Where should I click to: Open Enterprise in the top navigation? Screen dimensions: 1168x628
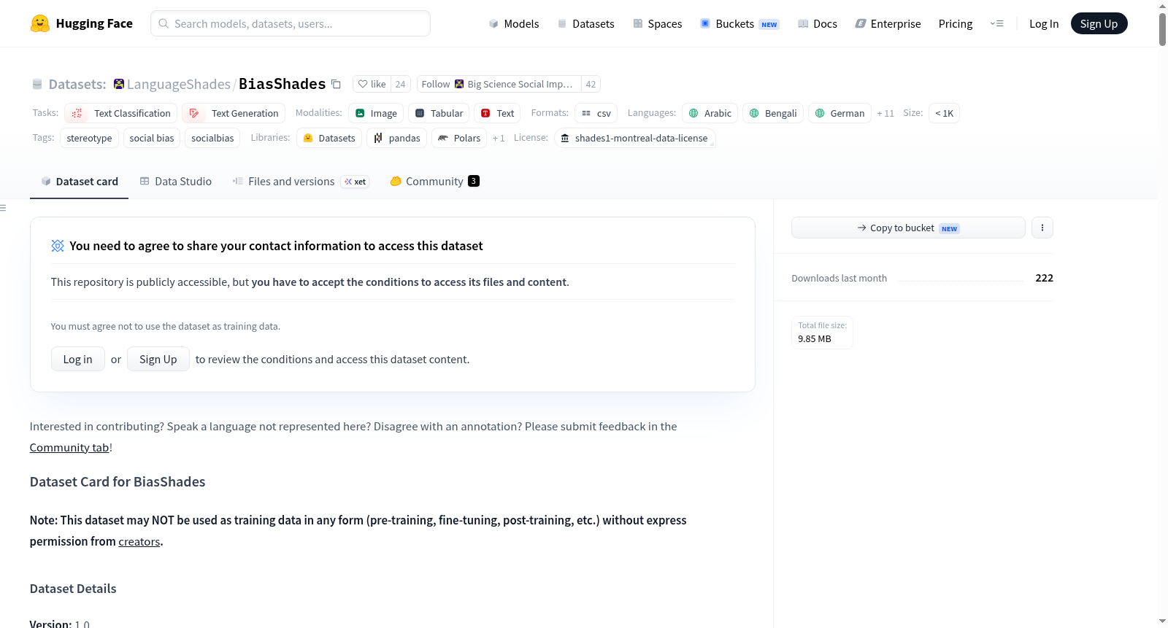point(888,24)
